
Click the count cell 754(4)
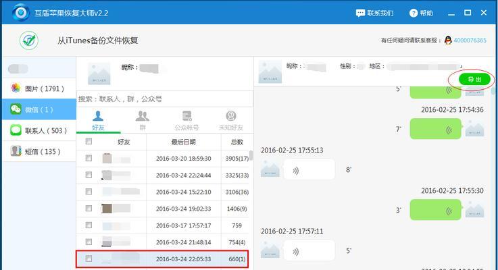237,242
